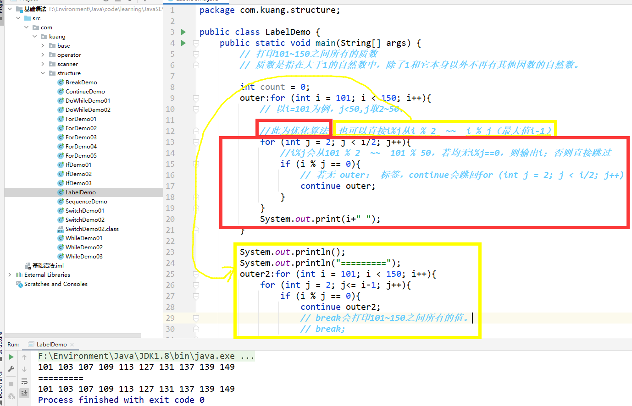Collapse the src folder

pyautogui.click(x=18, y=18)
